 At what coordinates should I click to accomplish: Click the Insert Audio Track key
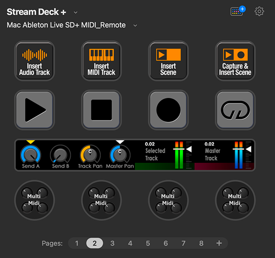[34, 61]
